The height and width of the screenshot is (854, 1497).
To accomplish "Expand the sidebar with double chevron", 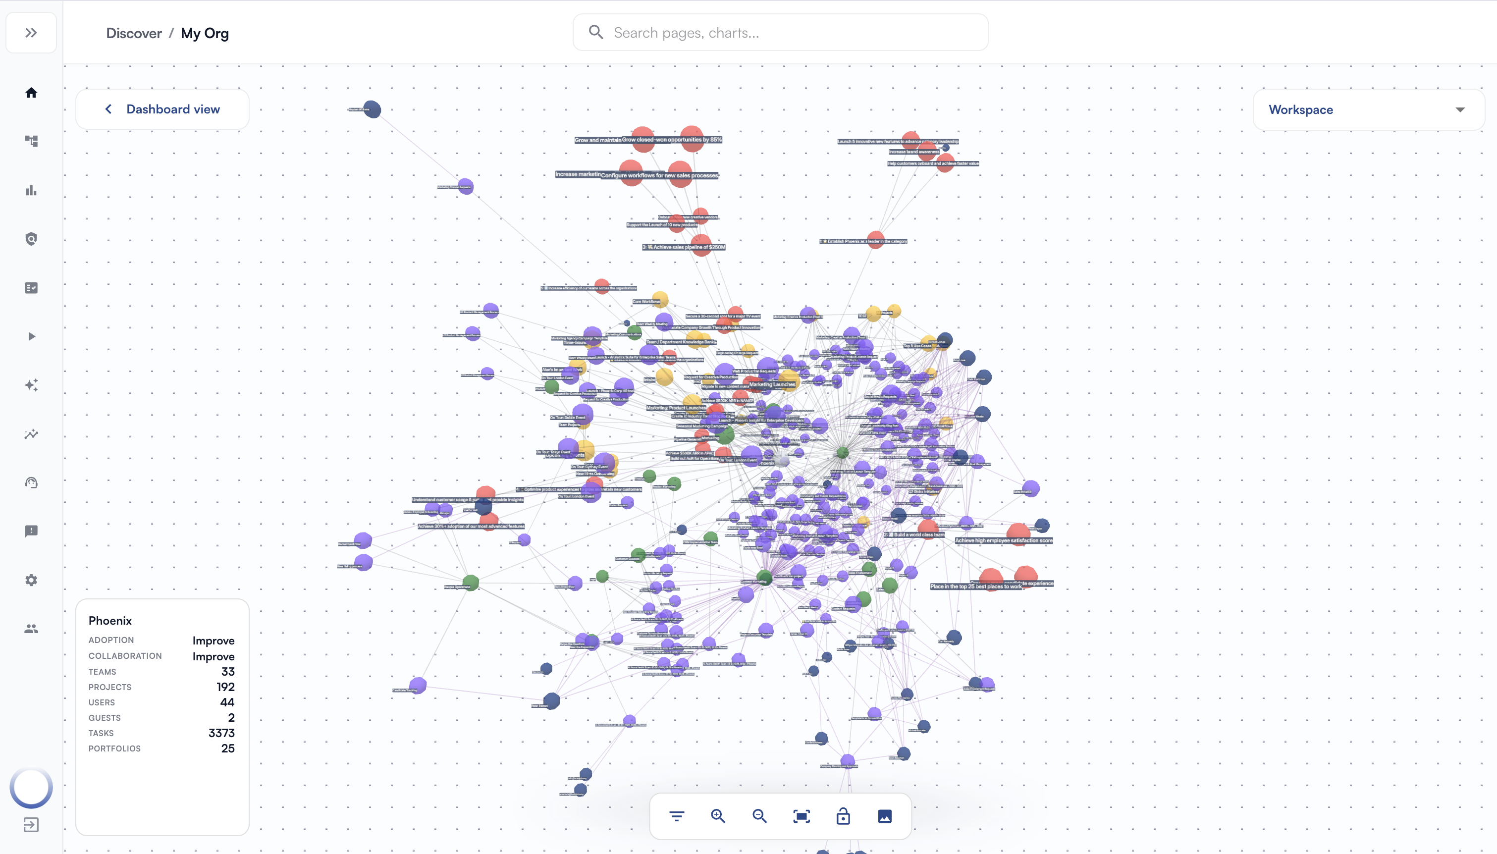I will point(31,33).
